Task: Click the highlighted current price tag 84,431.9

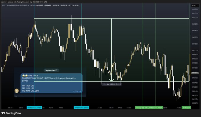Action: (195, 73)
